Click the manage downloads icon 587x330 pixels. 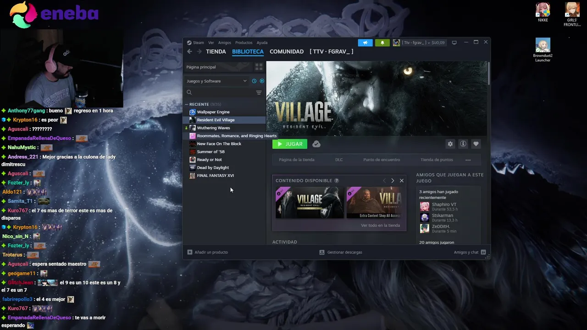coord(322,252)
